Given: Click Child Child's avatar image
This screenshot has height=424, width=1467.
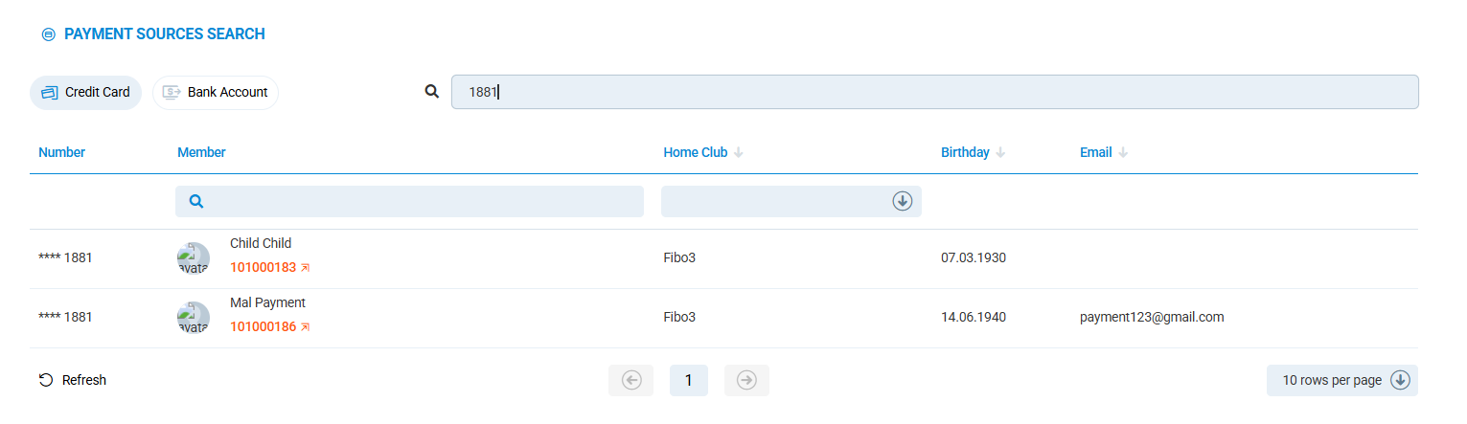Looking at the screenshot, I should 194,258.
